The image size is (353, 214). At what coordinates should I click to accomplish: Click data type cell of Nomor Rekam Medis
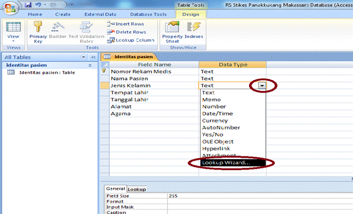[x=233, y=72]
